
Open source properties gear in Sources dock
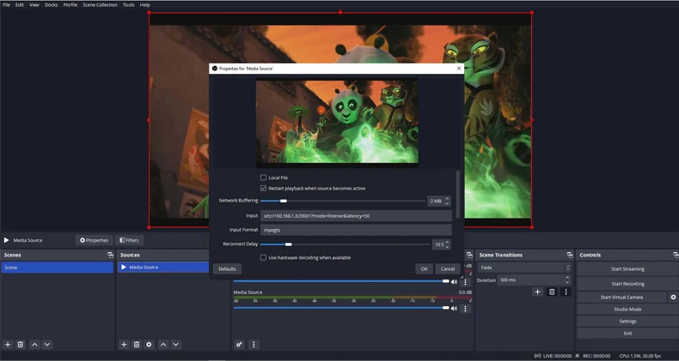pyautogui.click(x=149, y=345)
